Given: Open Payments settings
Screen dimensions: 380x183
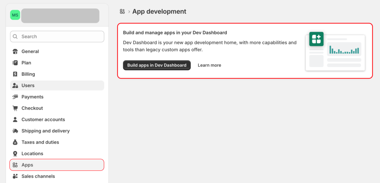Looking at the screenshot, I should (57, 97).
